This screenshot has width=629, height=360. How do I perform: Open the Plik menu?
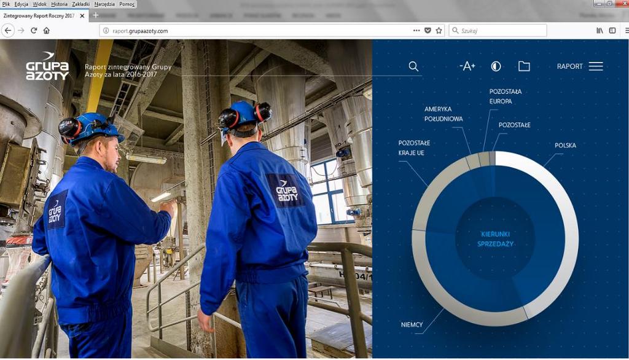point(6,4)
